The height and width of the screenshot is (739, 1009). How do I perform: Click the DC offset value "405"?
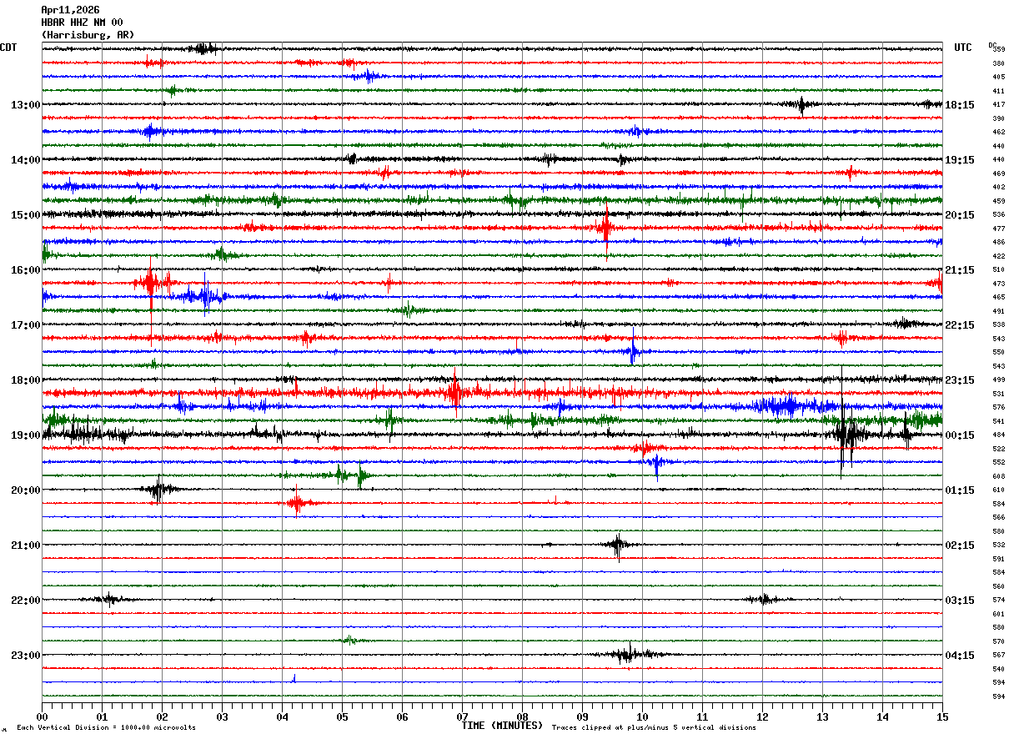coord(998,78)
